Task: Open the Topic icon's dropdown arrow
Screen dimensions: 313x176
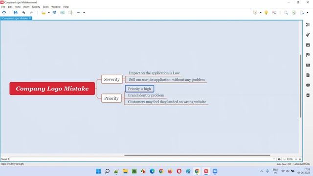Action: [49, 13]
